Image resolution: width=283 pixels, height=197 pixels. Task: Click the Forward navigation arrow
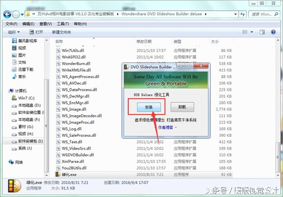16,14
